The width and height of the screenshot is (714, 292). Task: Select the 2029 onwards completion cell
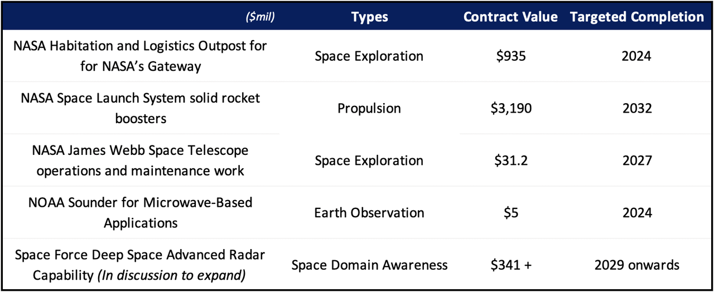636,265
